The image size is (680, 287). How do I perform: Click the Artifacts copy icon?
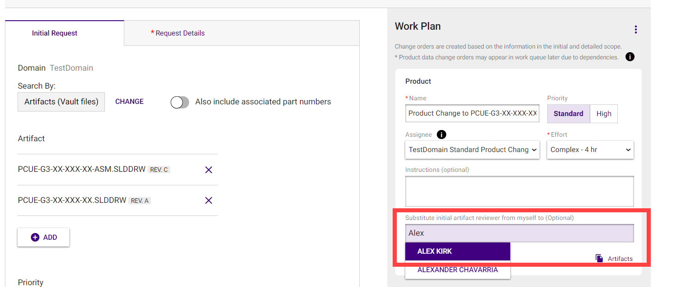[599, 258]
